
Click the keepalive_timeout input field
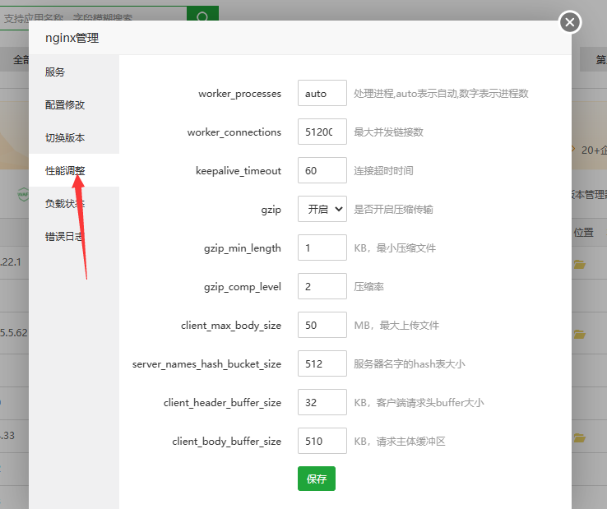pos(322,170)
